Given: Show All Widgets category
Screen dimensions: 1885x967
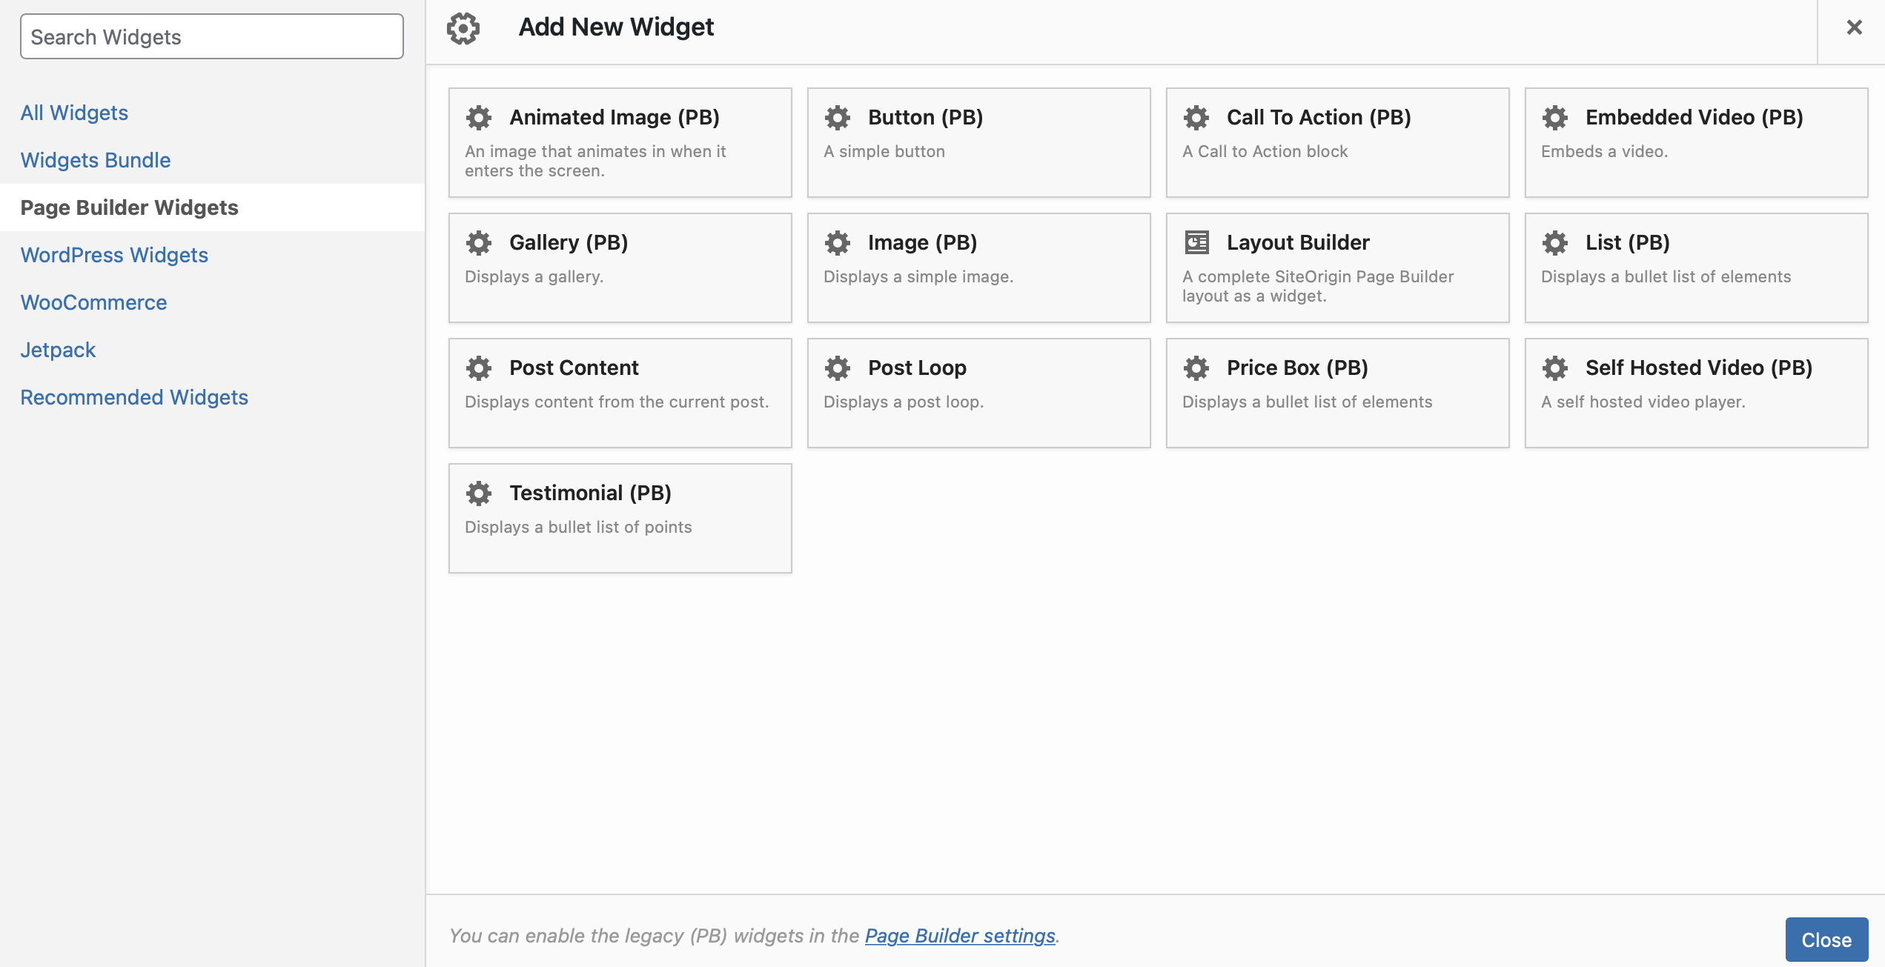Looking at the screenshot, I should [x=74, y=113].
